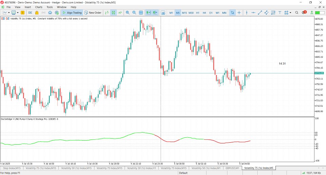326x175 pixels.
Task: Zoom in on the chart
Action: pos(128,13)
